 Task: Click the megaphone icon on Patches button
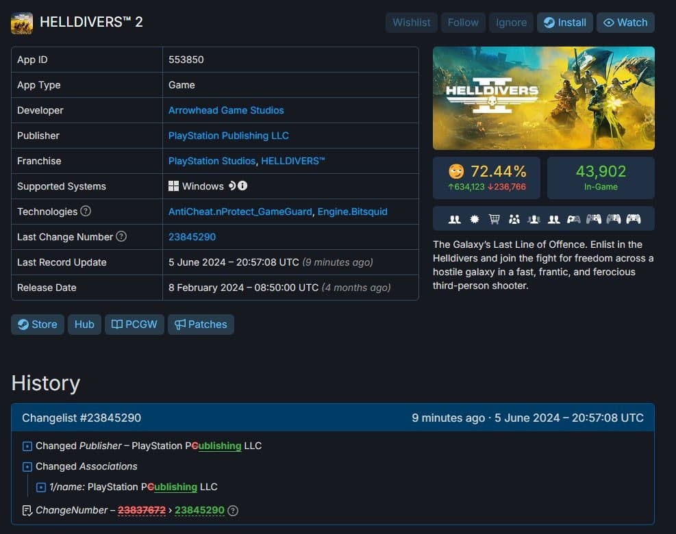pos(179,325)
